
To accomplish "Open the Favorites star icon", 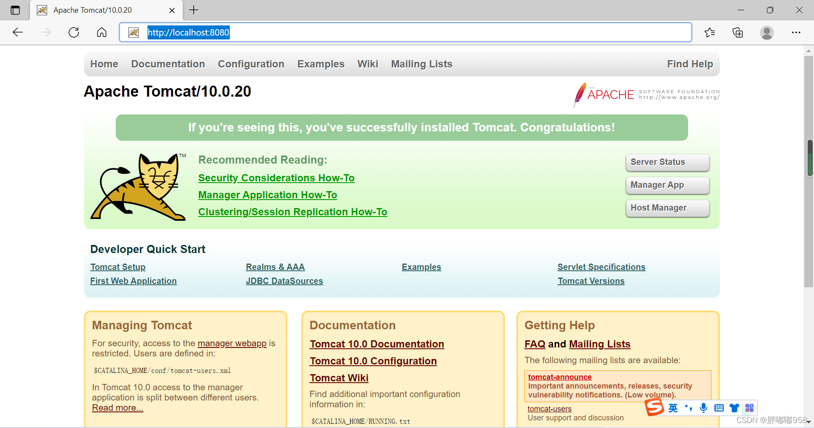I will tap(710, 32).
